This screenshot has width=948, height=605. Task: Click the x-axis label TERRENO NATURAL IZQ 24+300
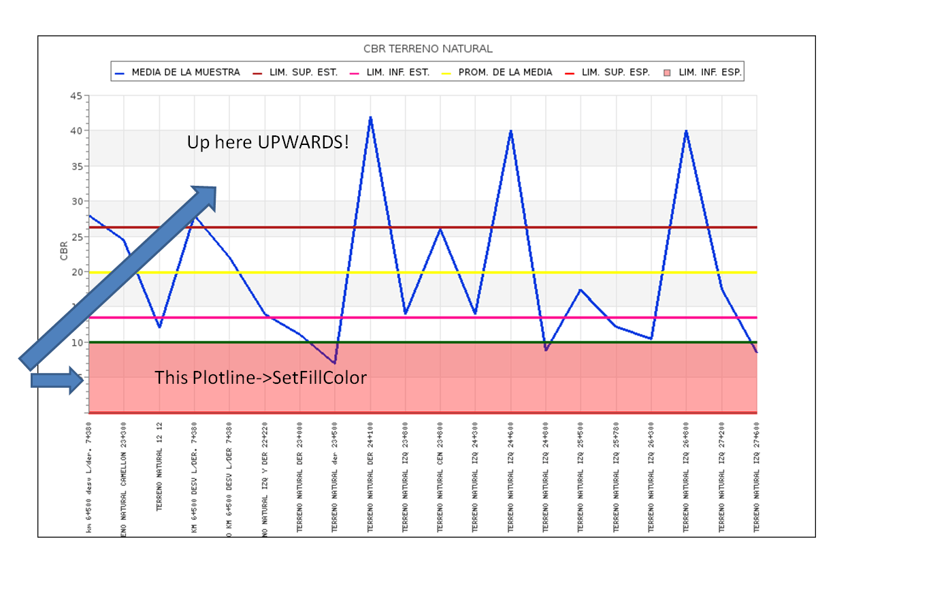[x=475, y=477]
